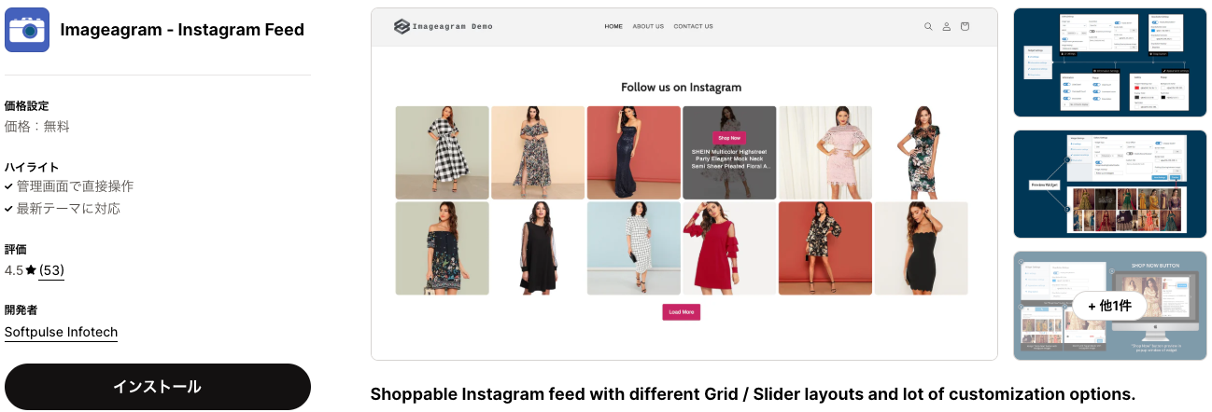Select the red dress photo in second row
The width and height of the screenshot is (1212, 412).
point(729,248)
